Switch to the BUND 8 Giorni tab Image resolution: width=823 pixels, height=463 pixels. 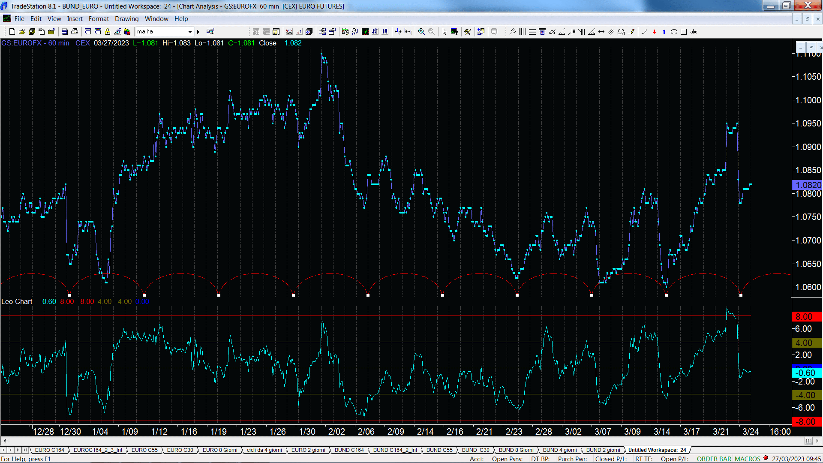click(x=516, y=450)
